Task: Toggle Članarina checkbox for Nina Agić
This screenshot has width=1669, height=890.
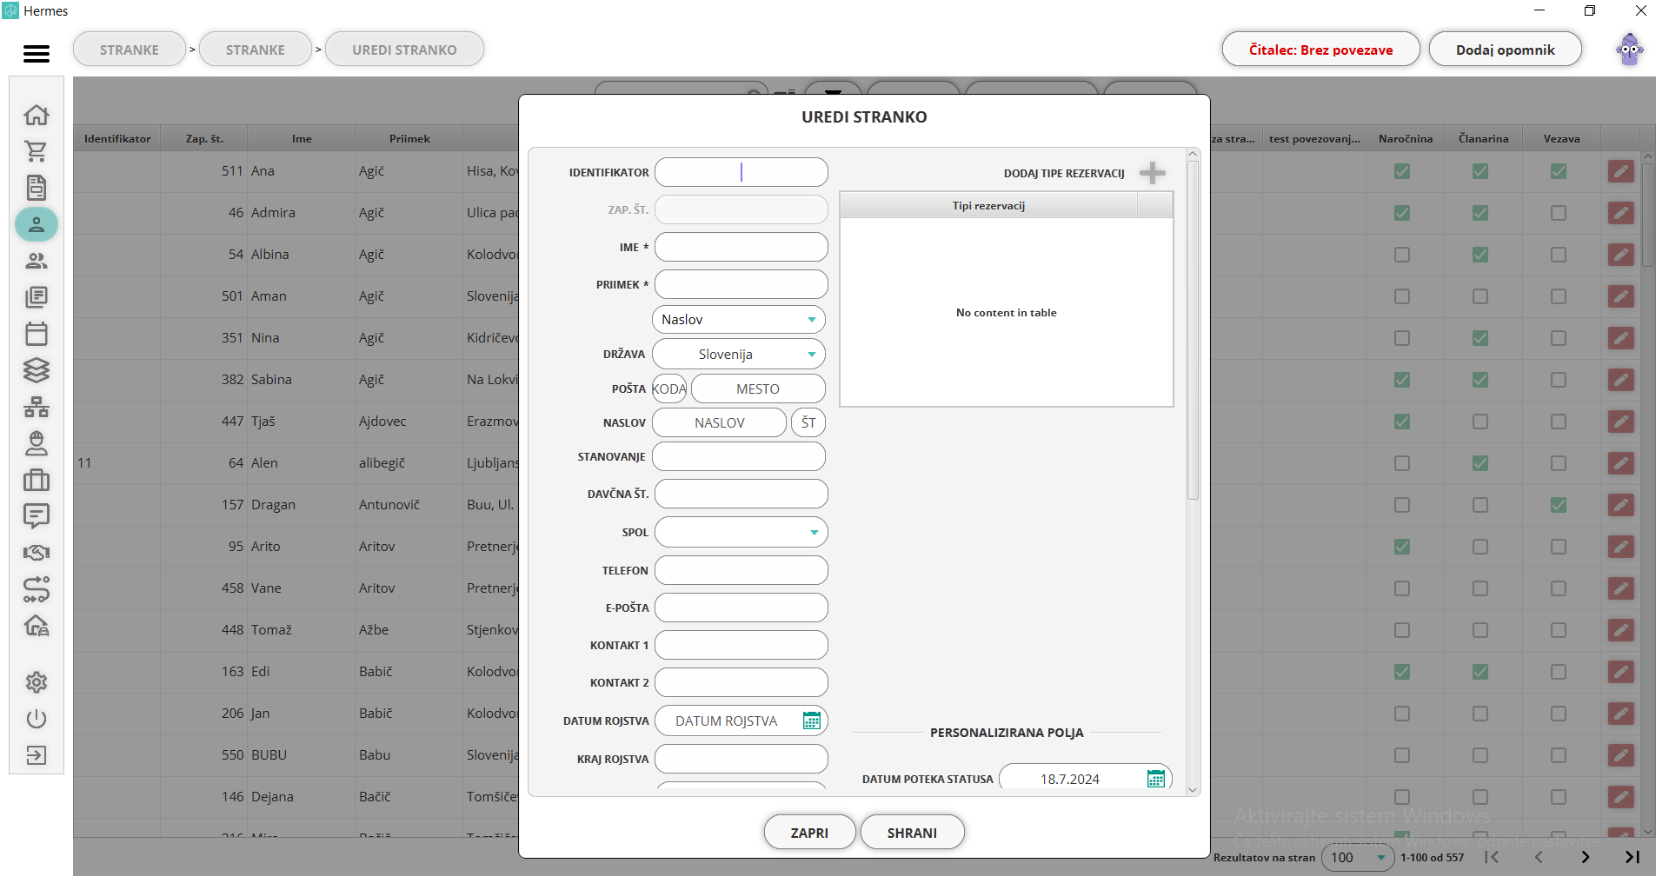Action: 1480,338
